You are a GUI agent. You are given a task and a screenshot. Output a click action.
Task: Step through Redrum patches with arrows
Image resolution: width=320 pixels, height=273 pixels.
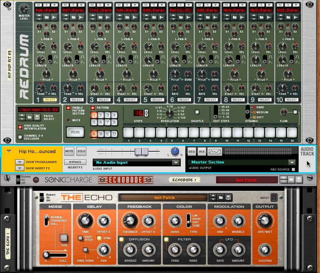tap(22, 117)
